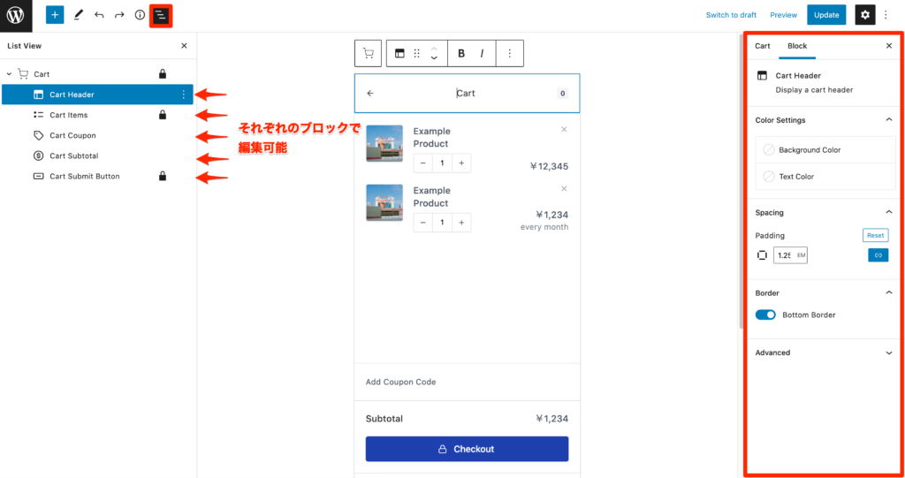
Task: Click the WordPress logo
Action: point(16,16)
